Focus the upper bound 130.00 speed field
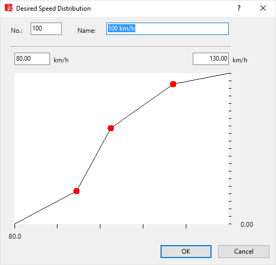Image resolution: width=276 pixels, height=265 pixels. coord(210,59)
